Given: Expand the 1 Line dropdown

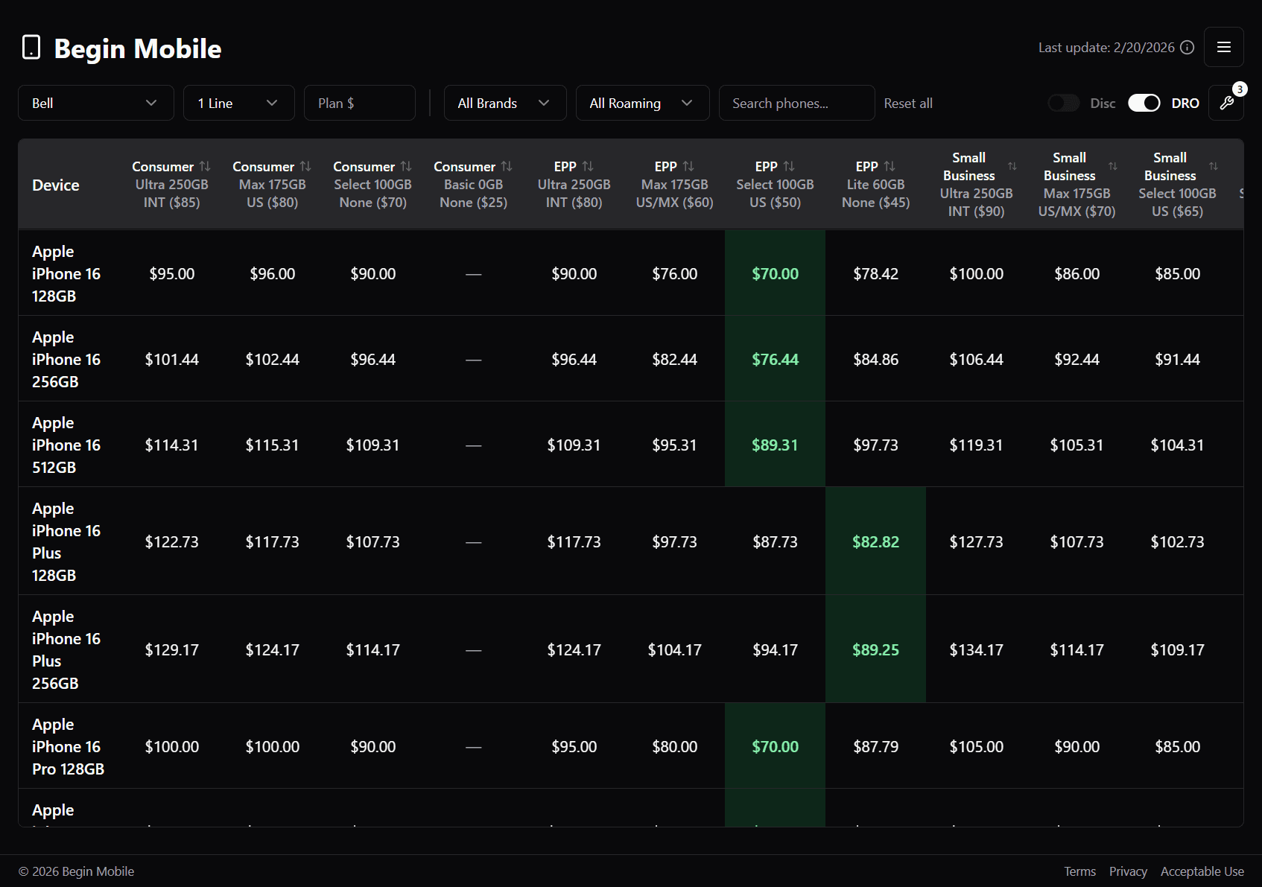Looking at the screenshot, I should point(238,103).
